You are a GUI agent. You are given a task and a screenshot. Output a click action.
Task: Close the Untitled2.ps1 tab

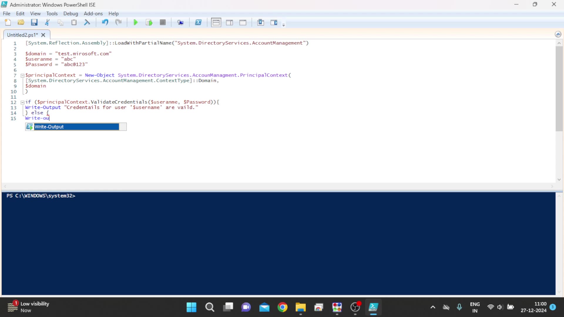pos(43,35)
